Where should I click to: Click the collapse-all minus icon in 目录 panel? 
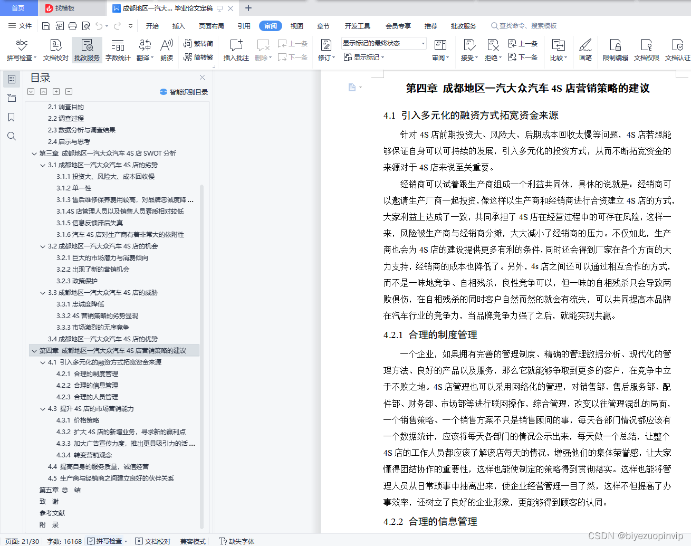click(69, 91)
